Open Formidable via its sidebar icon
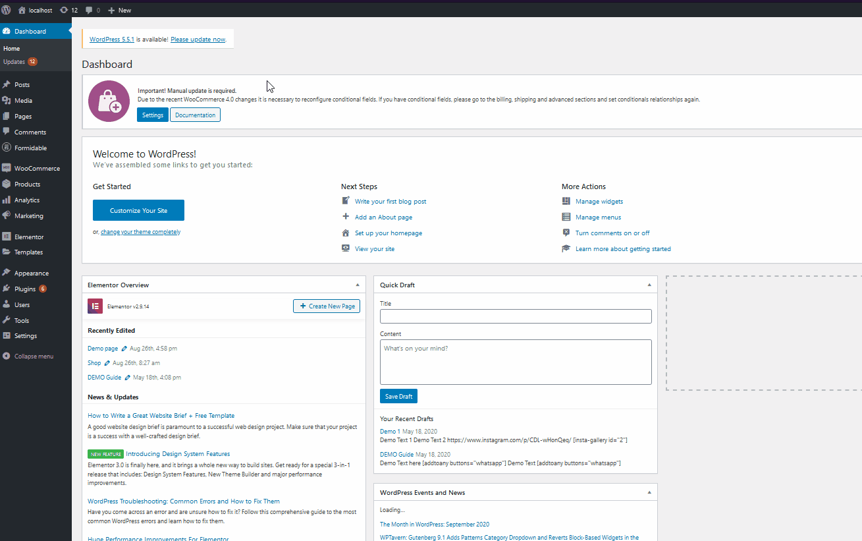The width and height of the screenshot is (862, 541). point(7,148)
